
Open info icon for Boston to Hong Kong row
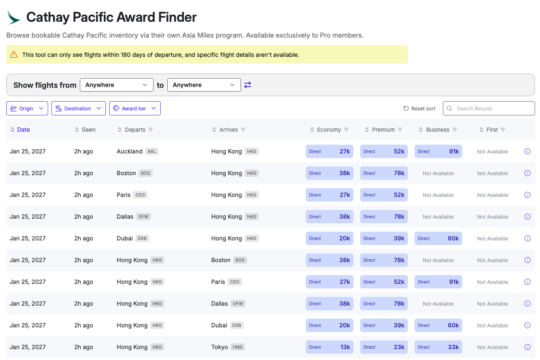click(527, 173)
